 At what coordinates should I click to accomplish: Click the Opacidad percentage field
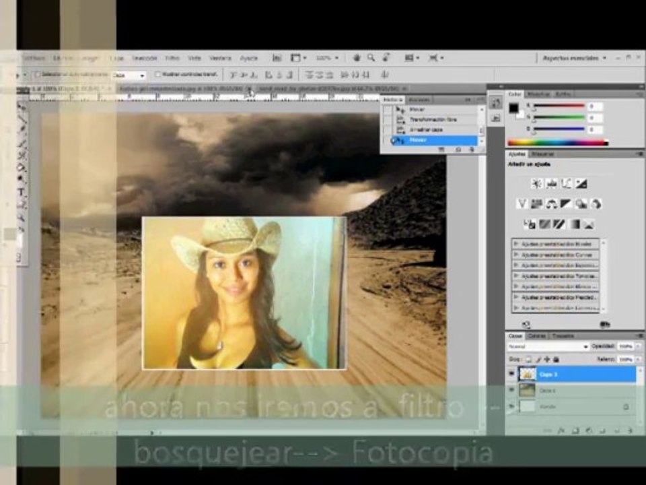pos(625,346)
